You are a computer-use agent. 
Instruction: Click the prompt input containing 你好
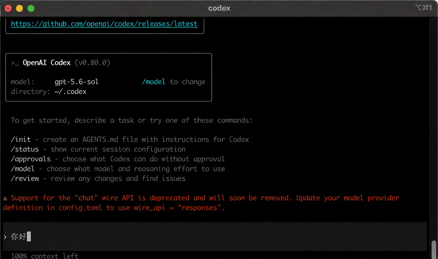click(x=215, y=236)
